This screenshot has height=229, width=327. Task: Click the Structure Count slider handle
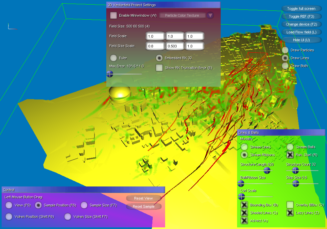pyautogui.click(x=295, y=170)
